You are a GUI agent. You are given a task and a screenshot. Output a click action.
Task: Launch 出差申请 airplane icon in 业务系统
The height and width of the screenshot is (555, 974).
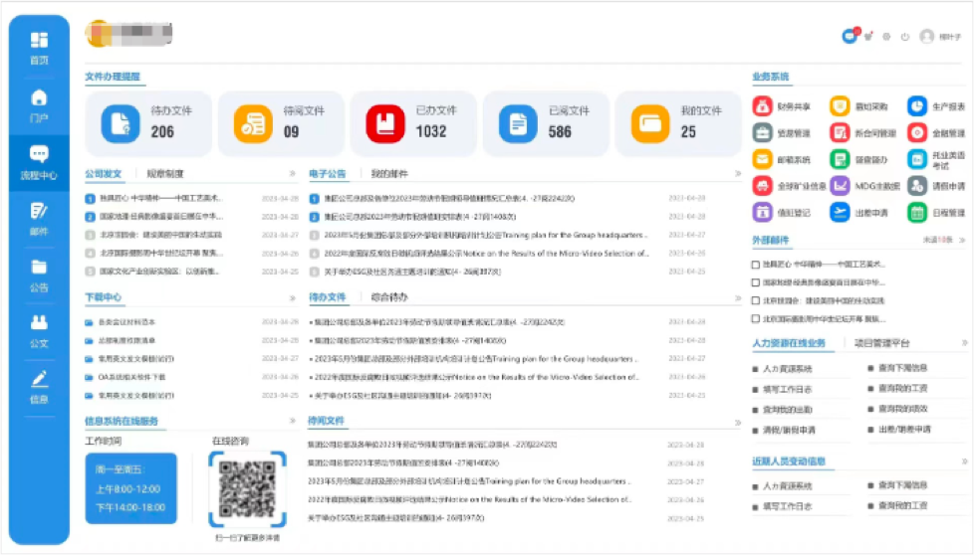click(839, 212)
